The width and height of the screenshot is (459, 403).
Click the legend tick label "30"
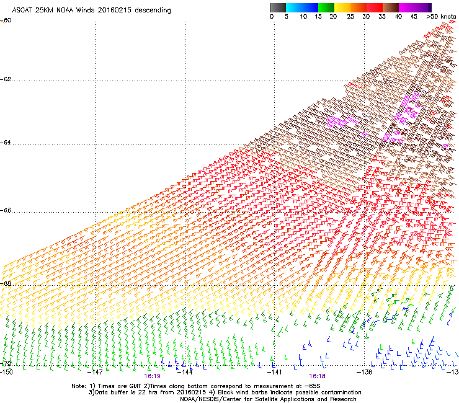coord(366,17)
